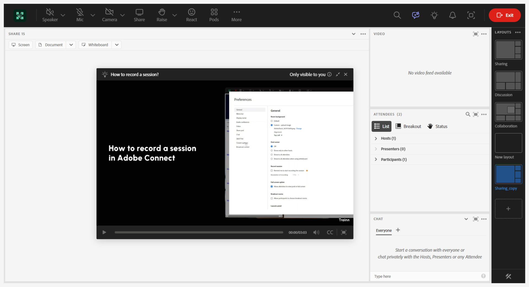Viewport: 529px width, 287px height.
Task: Click the search magnifier in top bar
Action: coord(397,15)
